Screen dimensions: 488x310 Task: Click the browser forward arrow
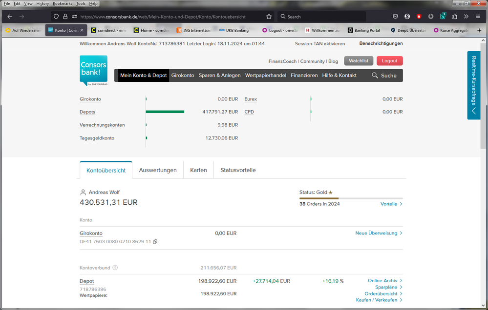[x=21, y=17]
